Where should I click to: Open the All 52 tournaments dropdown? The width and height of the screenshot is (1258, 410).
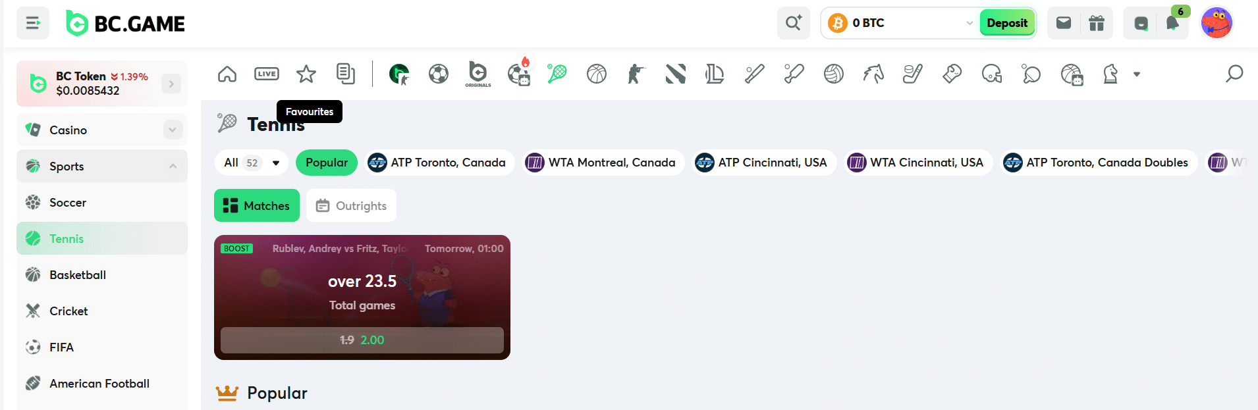click(252, 163)
